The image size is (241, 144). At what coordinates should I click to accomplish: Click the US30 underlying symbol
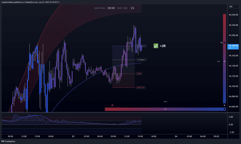pyautogui.click(x=111, y=8)
